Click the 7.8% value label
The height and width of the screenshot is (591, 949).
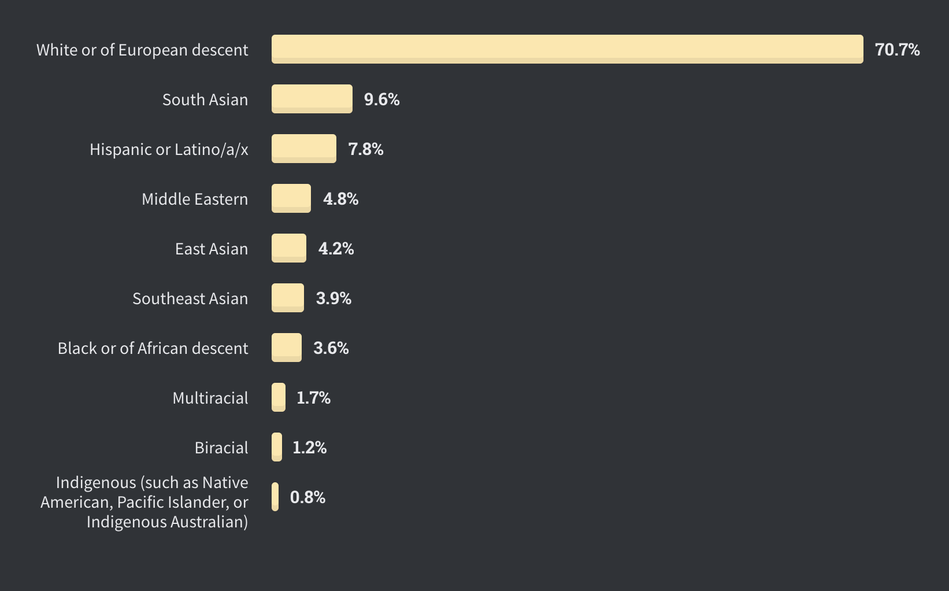[366, 149]
